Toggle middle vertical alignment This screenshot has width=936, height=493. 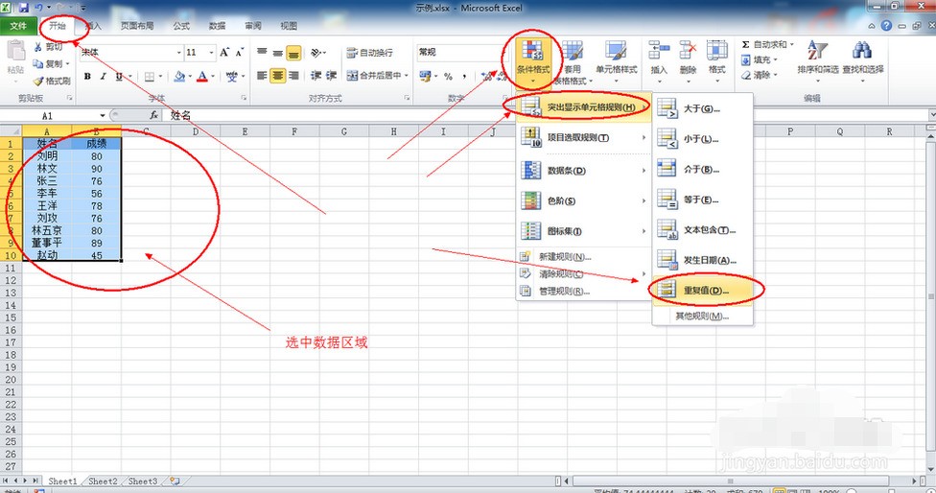tap(277, 53)
